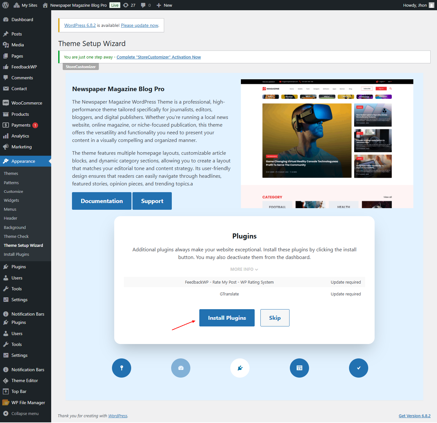Open the New content dropdown
The image size is (437, 423).
[164, 5]
